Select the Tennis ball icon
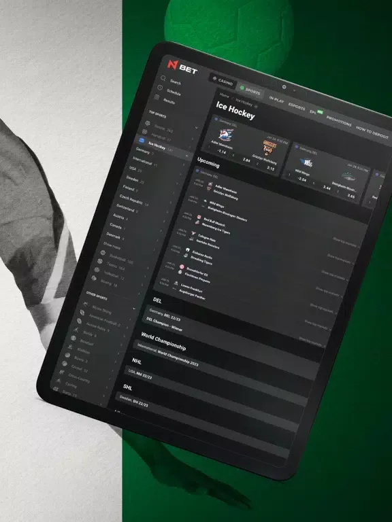The height and width of the screenshot is (522, 392). tap(99, 261)
